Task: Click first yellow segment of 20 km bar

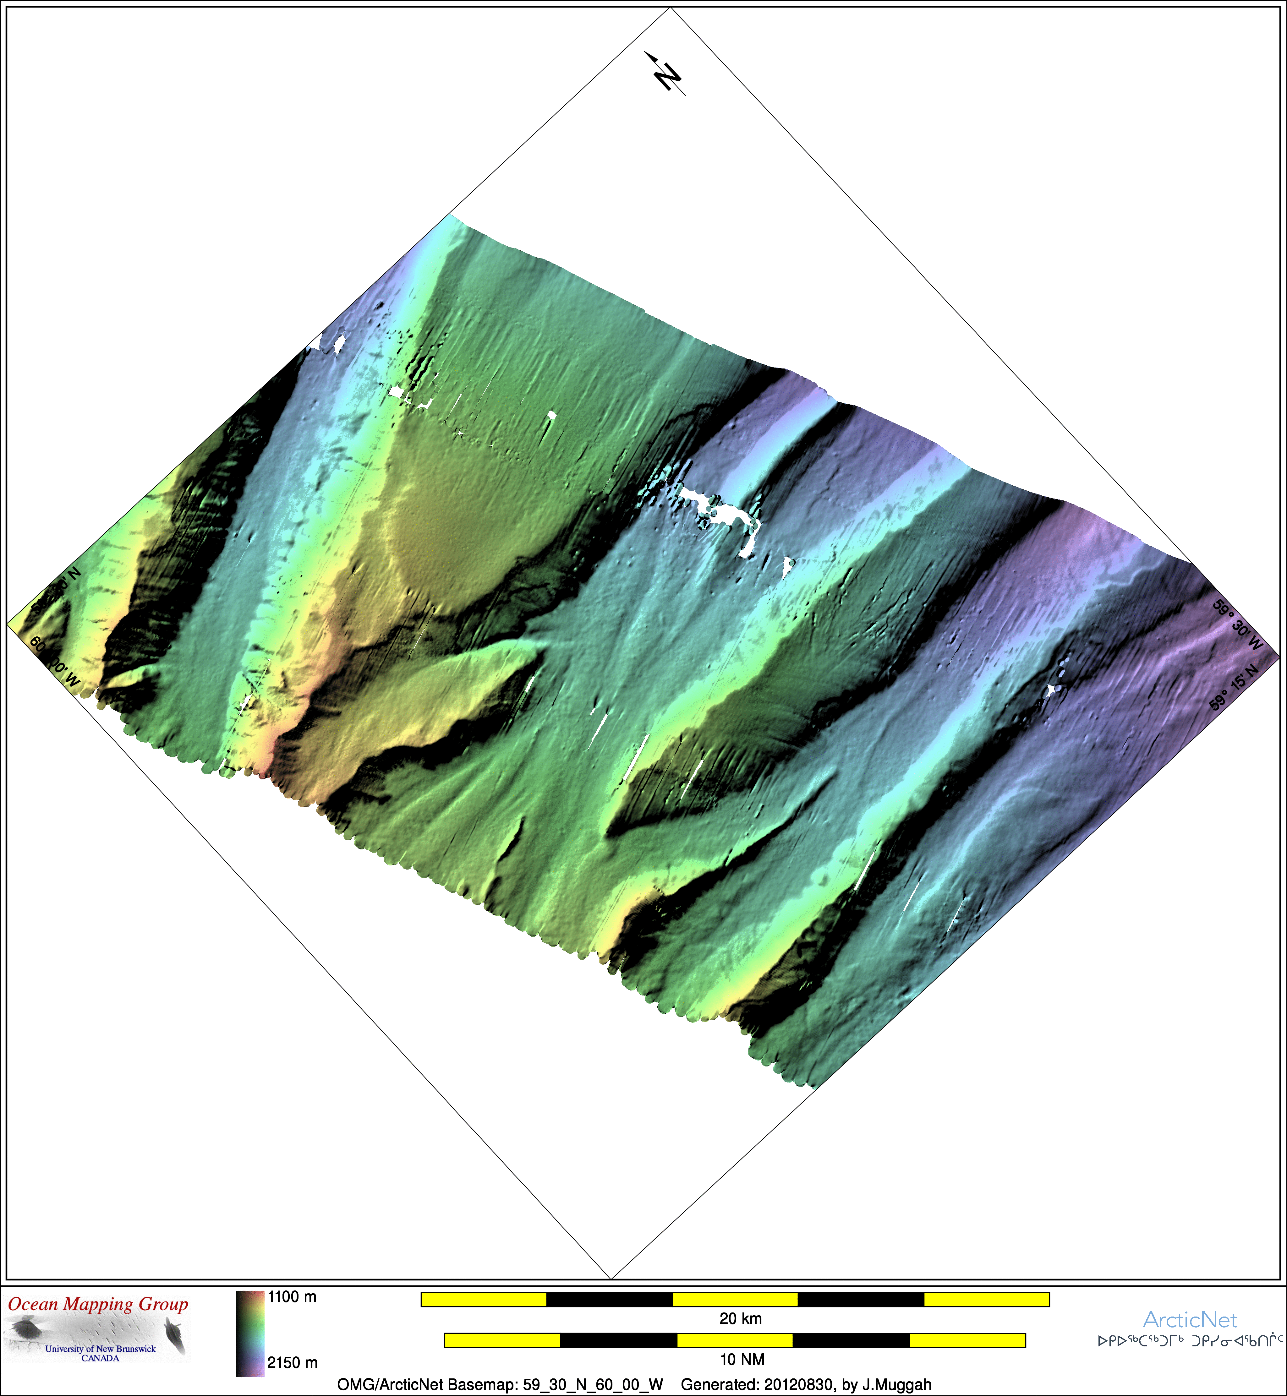Action: 484,1299
